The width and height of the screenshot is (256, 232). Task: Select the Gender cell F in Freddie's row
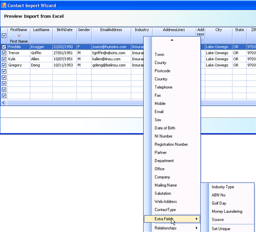84,47
